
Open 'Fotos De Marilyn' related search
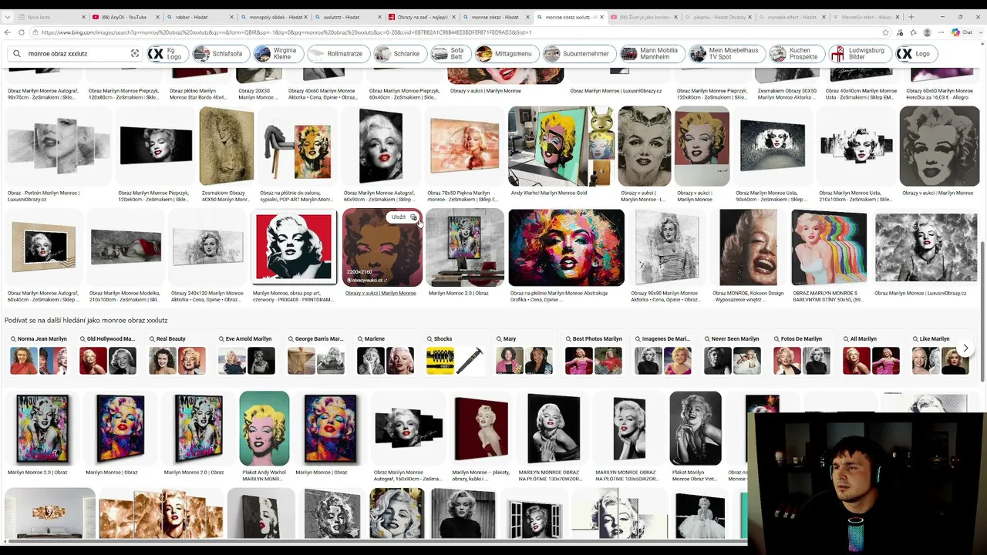click(802, 355)
